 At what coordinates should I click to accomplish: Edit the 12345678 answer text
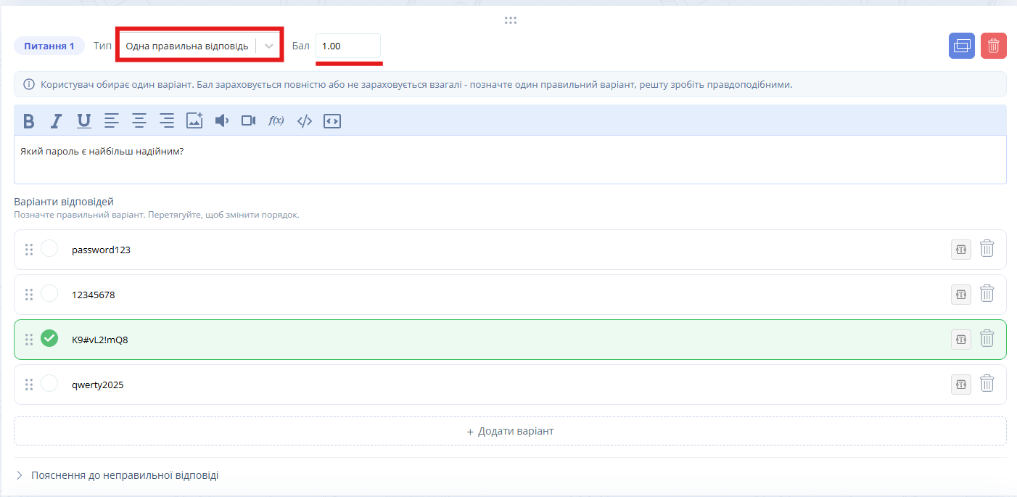click(x=94, y=295)
